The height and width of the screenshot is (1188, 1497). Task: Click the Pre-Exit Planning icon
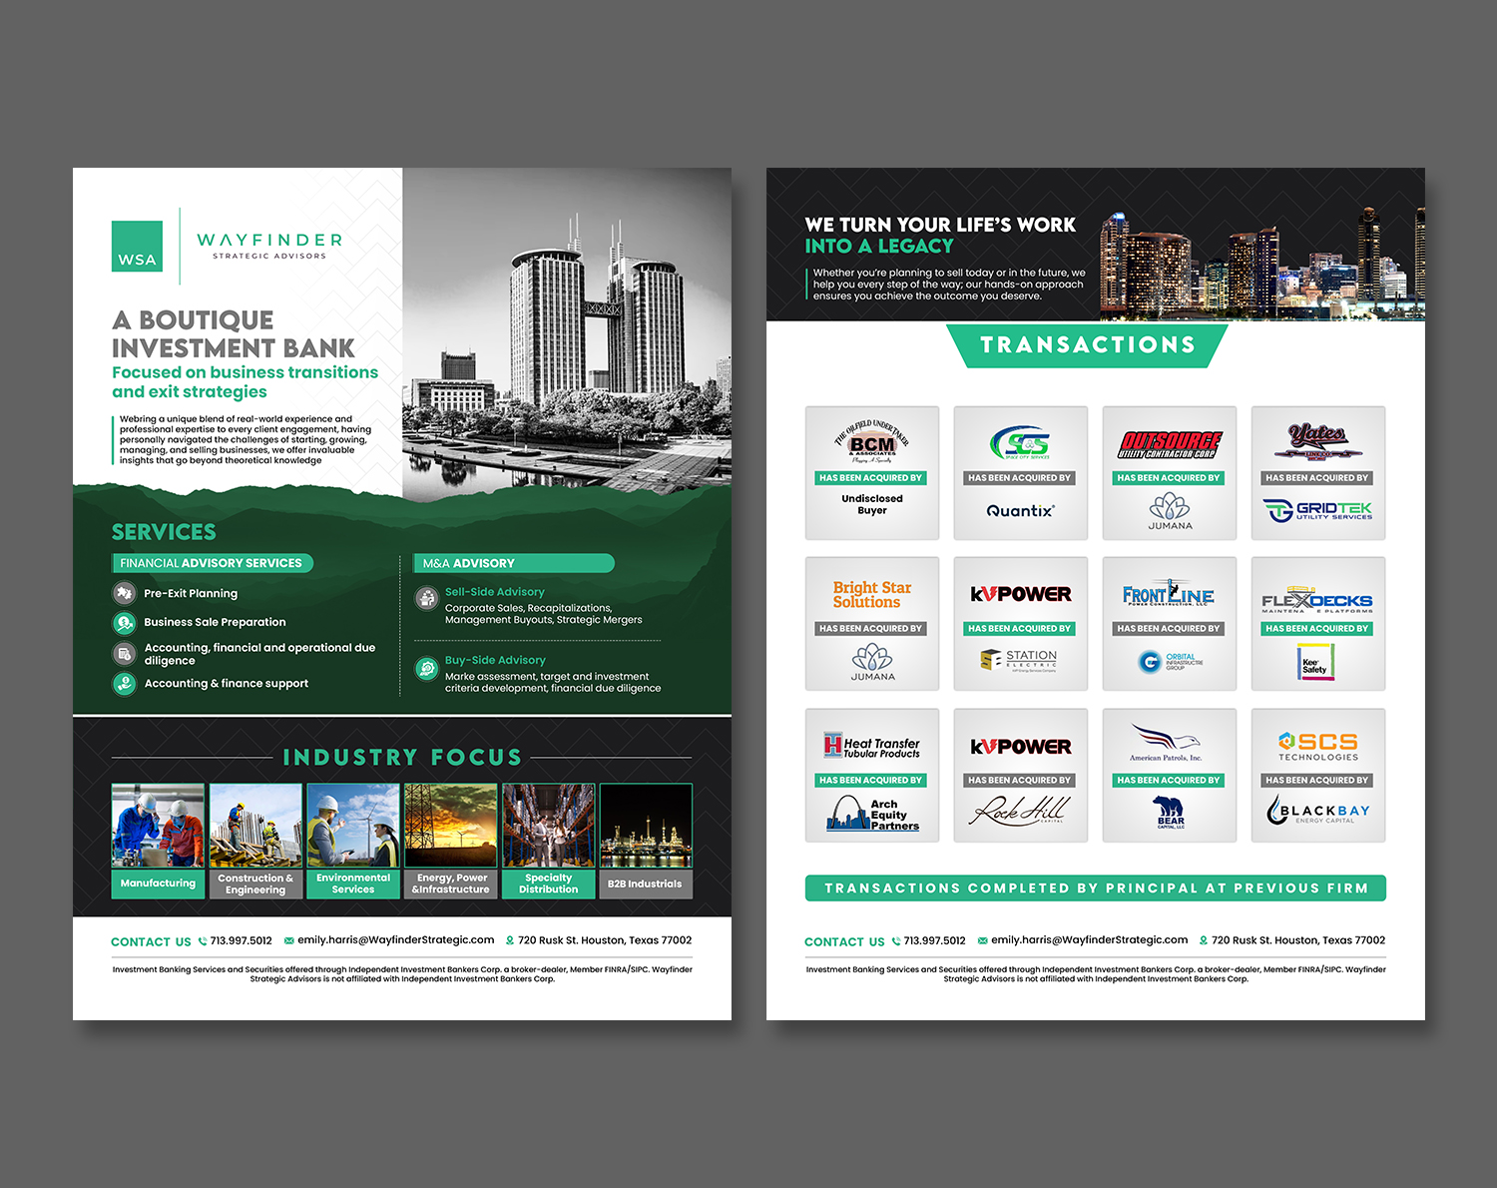124,593
